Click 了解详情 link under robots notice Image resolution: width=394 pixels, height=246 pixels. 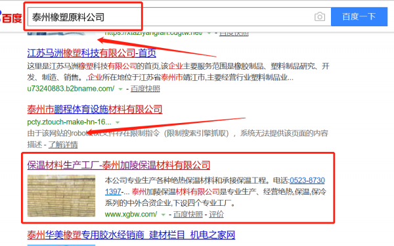63,145
